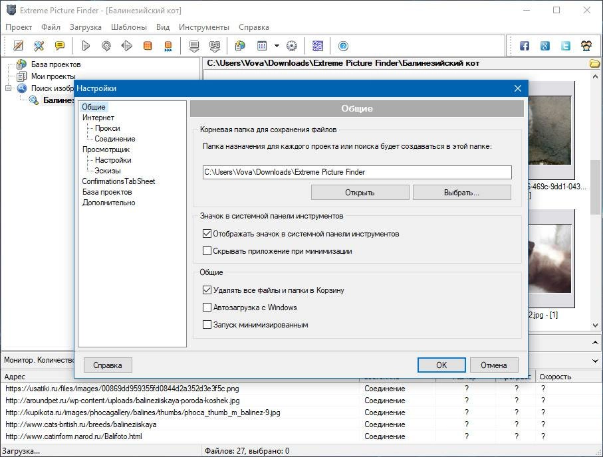This screenshot has width=603, height=457.
Task: Click the restart download circular arrow icon
Action: click(106, 46)
